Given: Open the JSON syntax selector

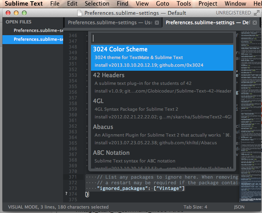Looking at the screenshot, I should [239, 207].
